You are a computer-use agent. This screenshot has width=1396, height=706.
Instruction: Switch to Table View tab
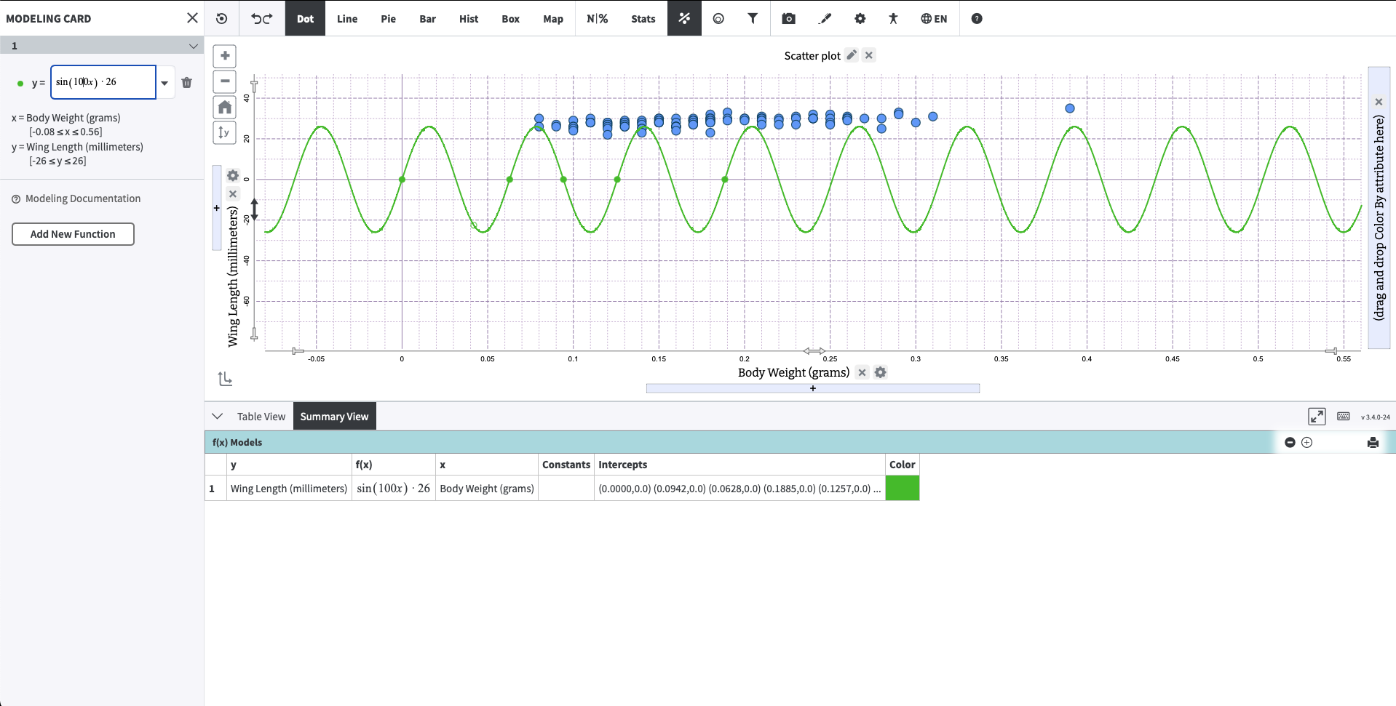click(x=261, y=417)
